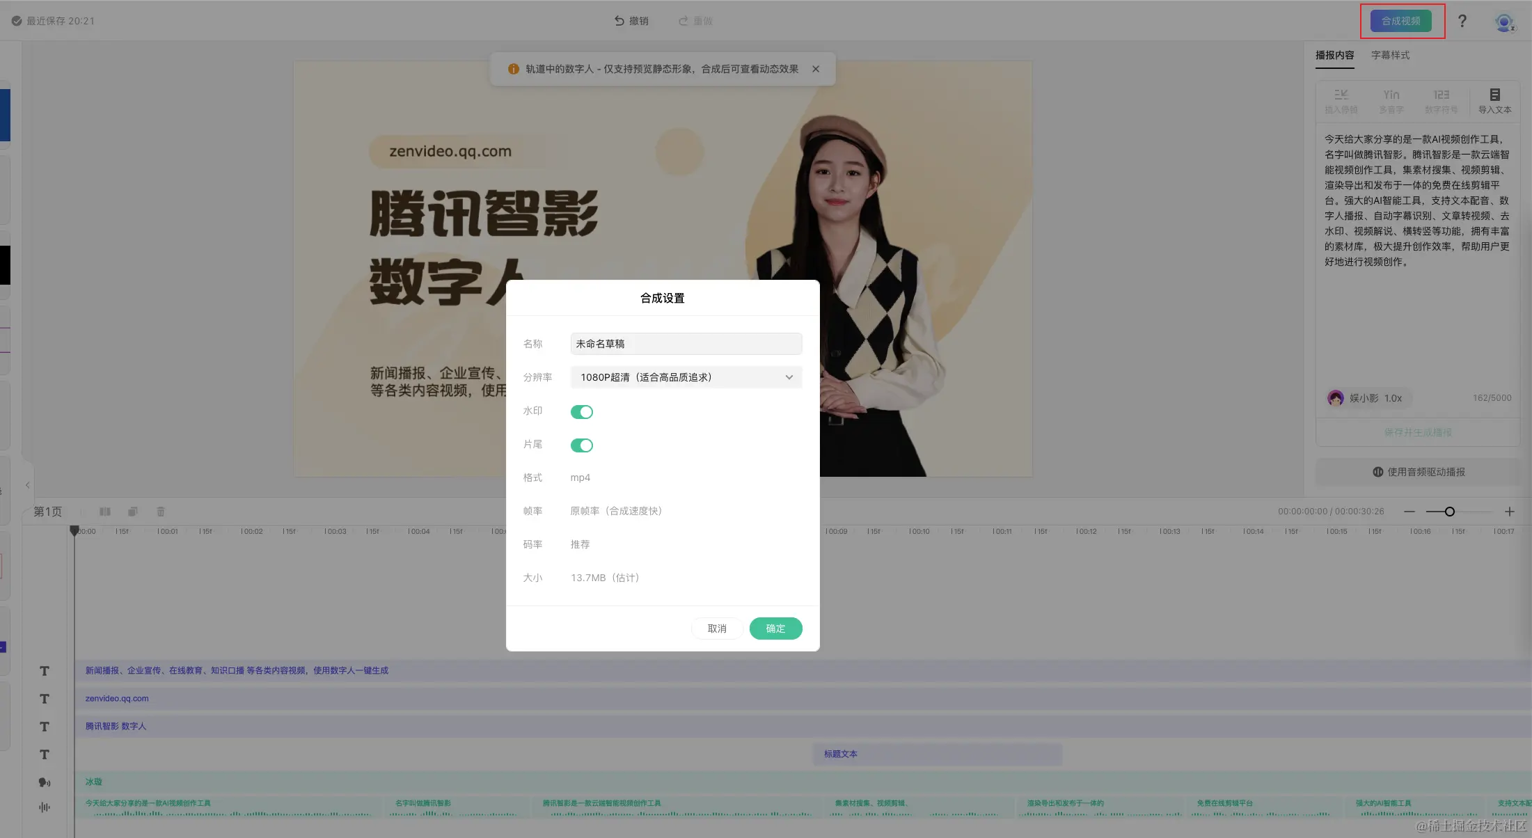Click the 00:00:00:00 / 00:00:30:26 timecode
The width and height of the screenshot is (1532, 838).
[1331, 512]
